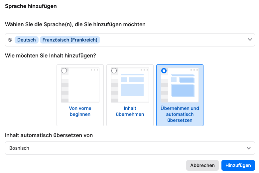Image resolution: width=259 pixels, height=173 pixels.
Task: Click 'Übernehmen und automatisch übersetzen' label text
Action: point(180,114)
